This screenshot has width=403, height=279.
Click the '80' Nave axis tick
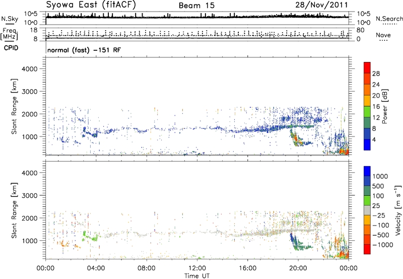click(360, 30)
